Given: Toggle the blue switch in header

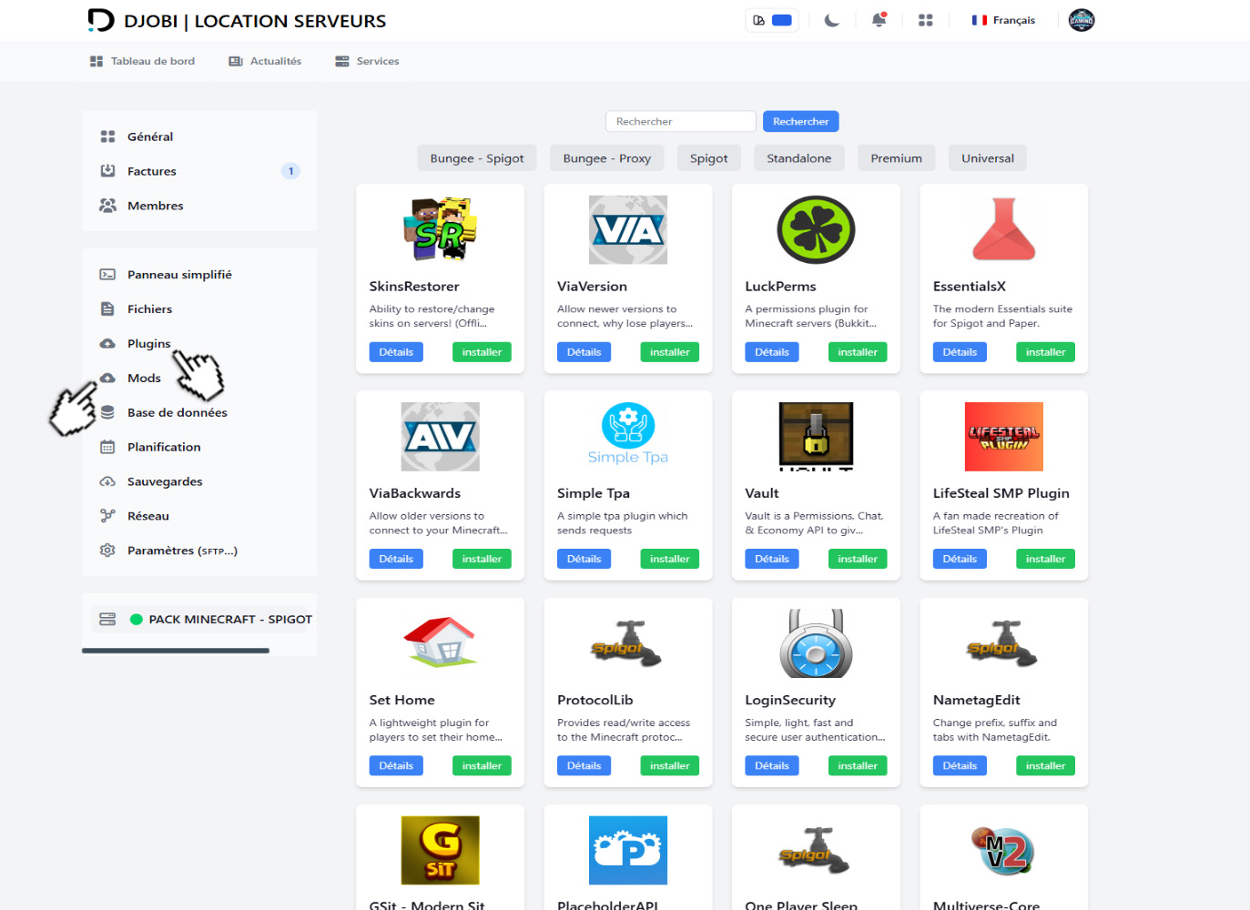Looking at the screenshot, I should coord(782,20).
